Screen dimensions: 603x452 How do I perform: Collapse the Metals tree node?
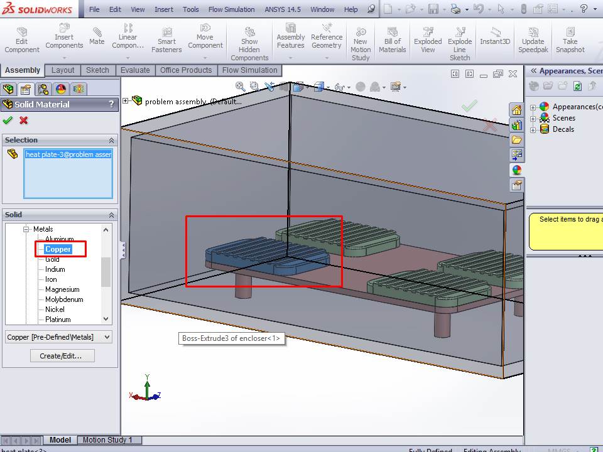(27, 229)
